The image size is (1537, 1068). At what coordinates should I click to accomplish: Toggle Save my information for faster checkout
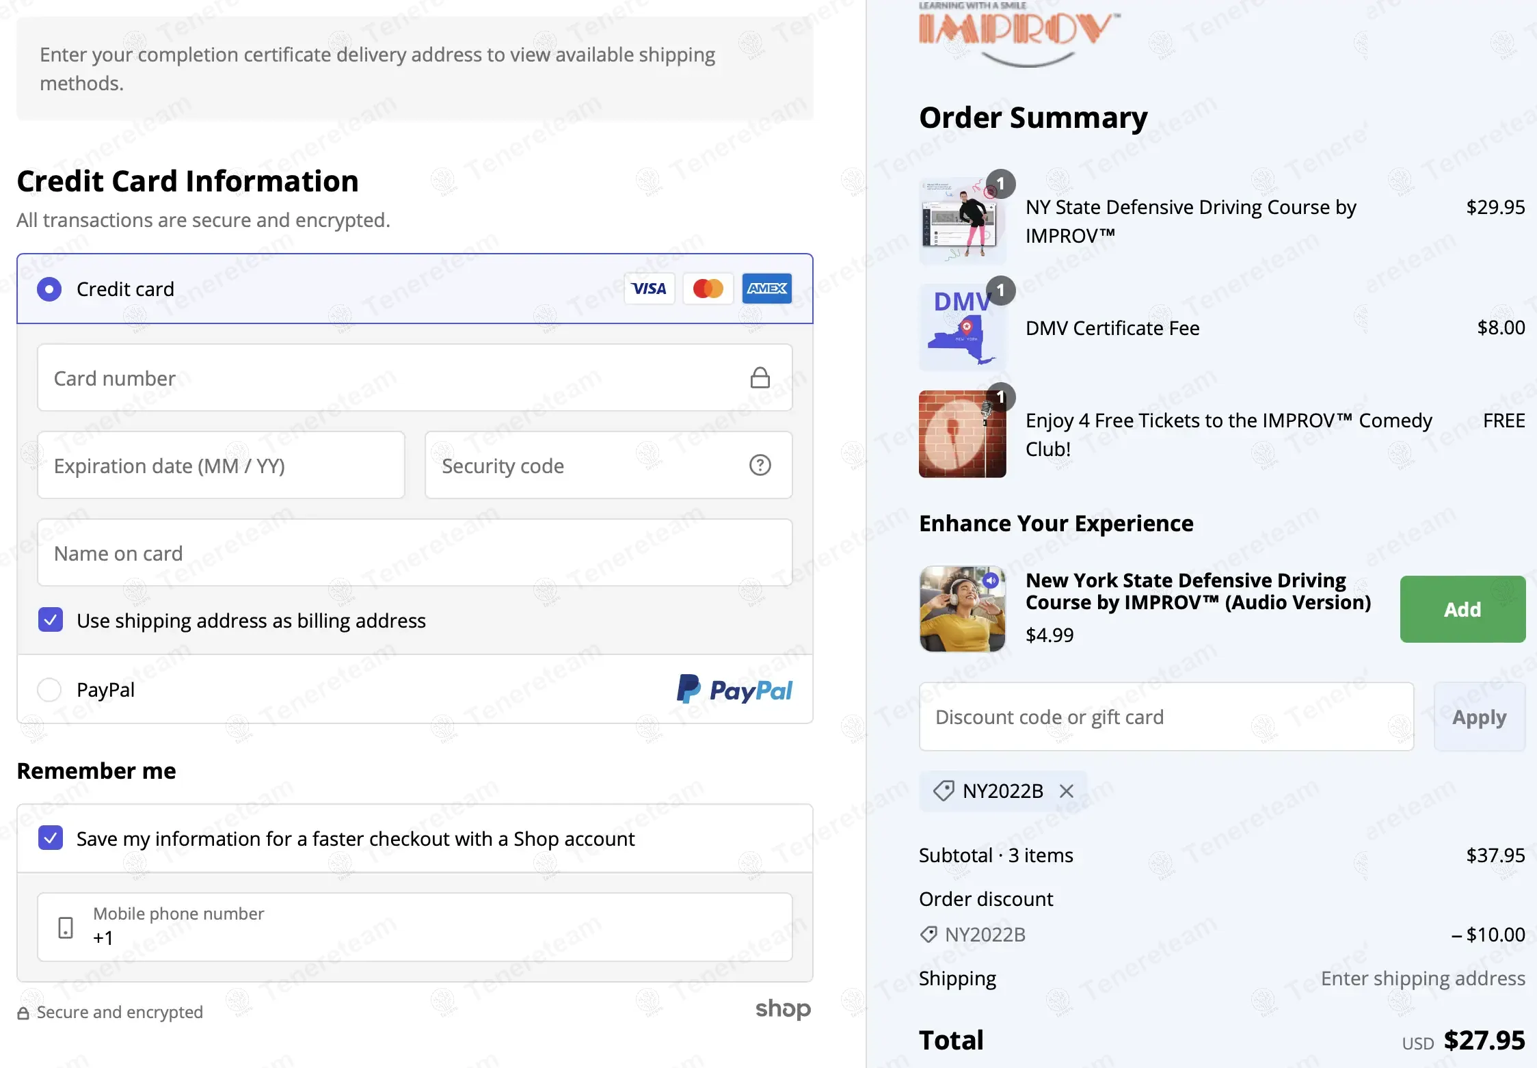pyautogui.click(x=51, y=838)
